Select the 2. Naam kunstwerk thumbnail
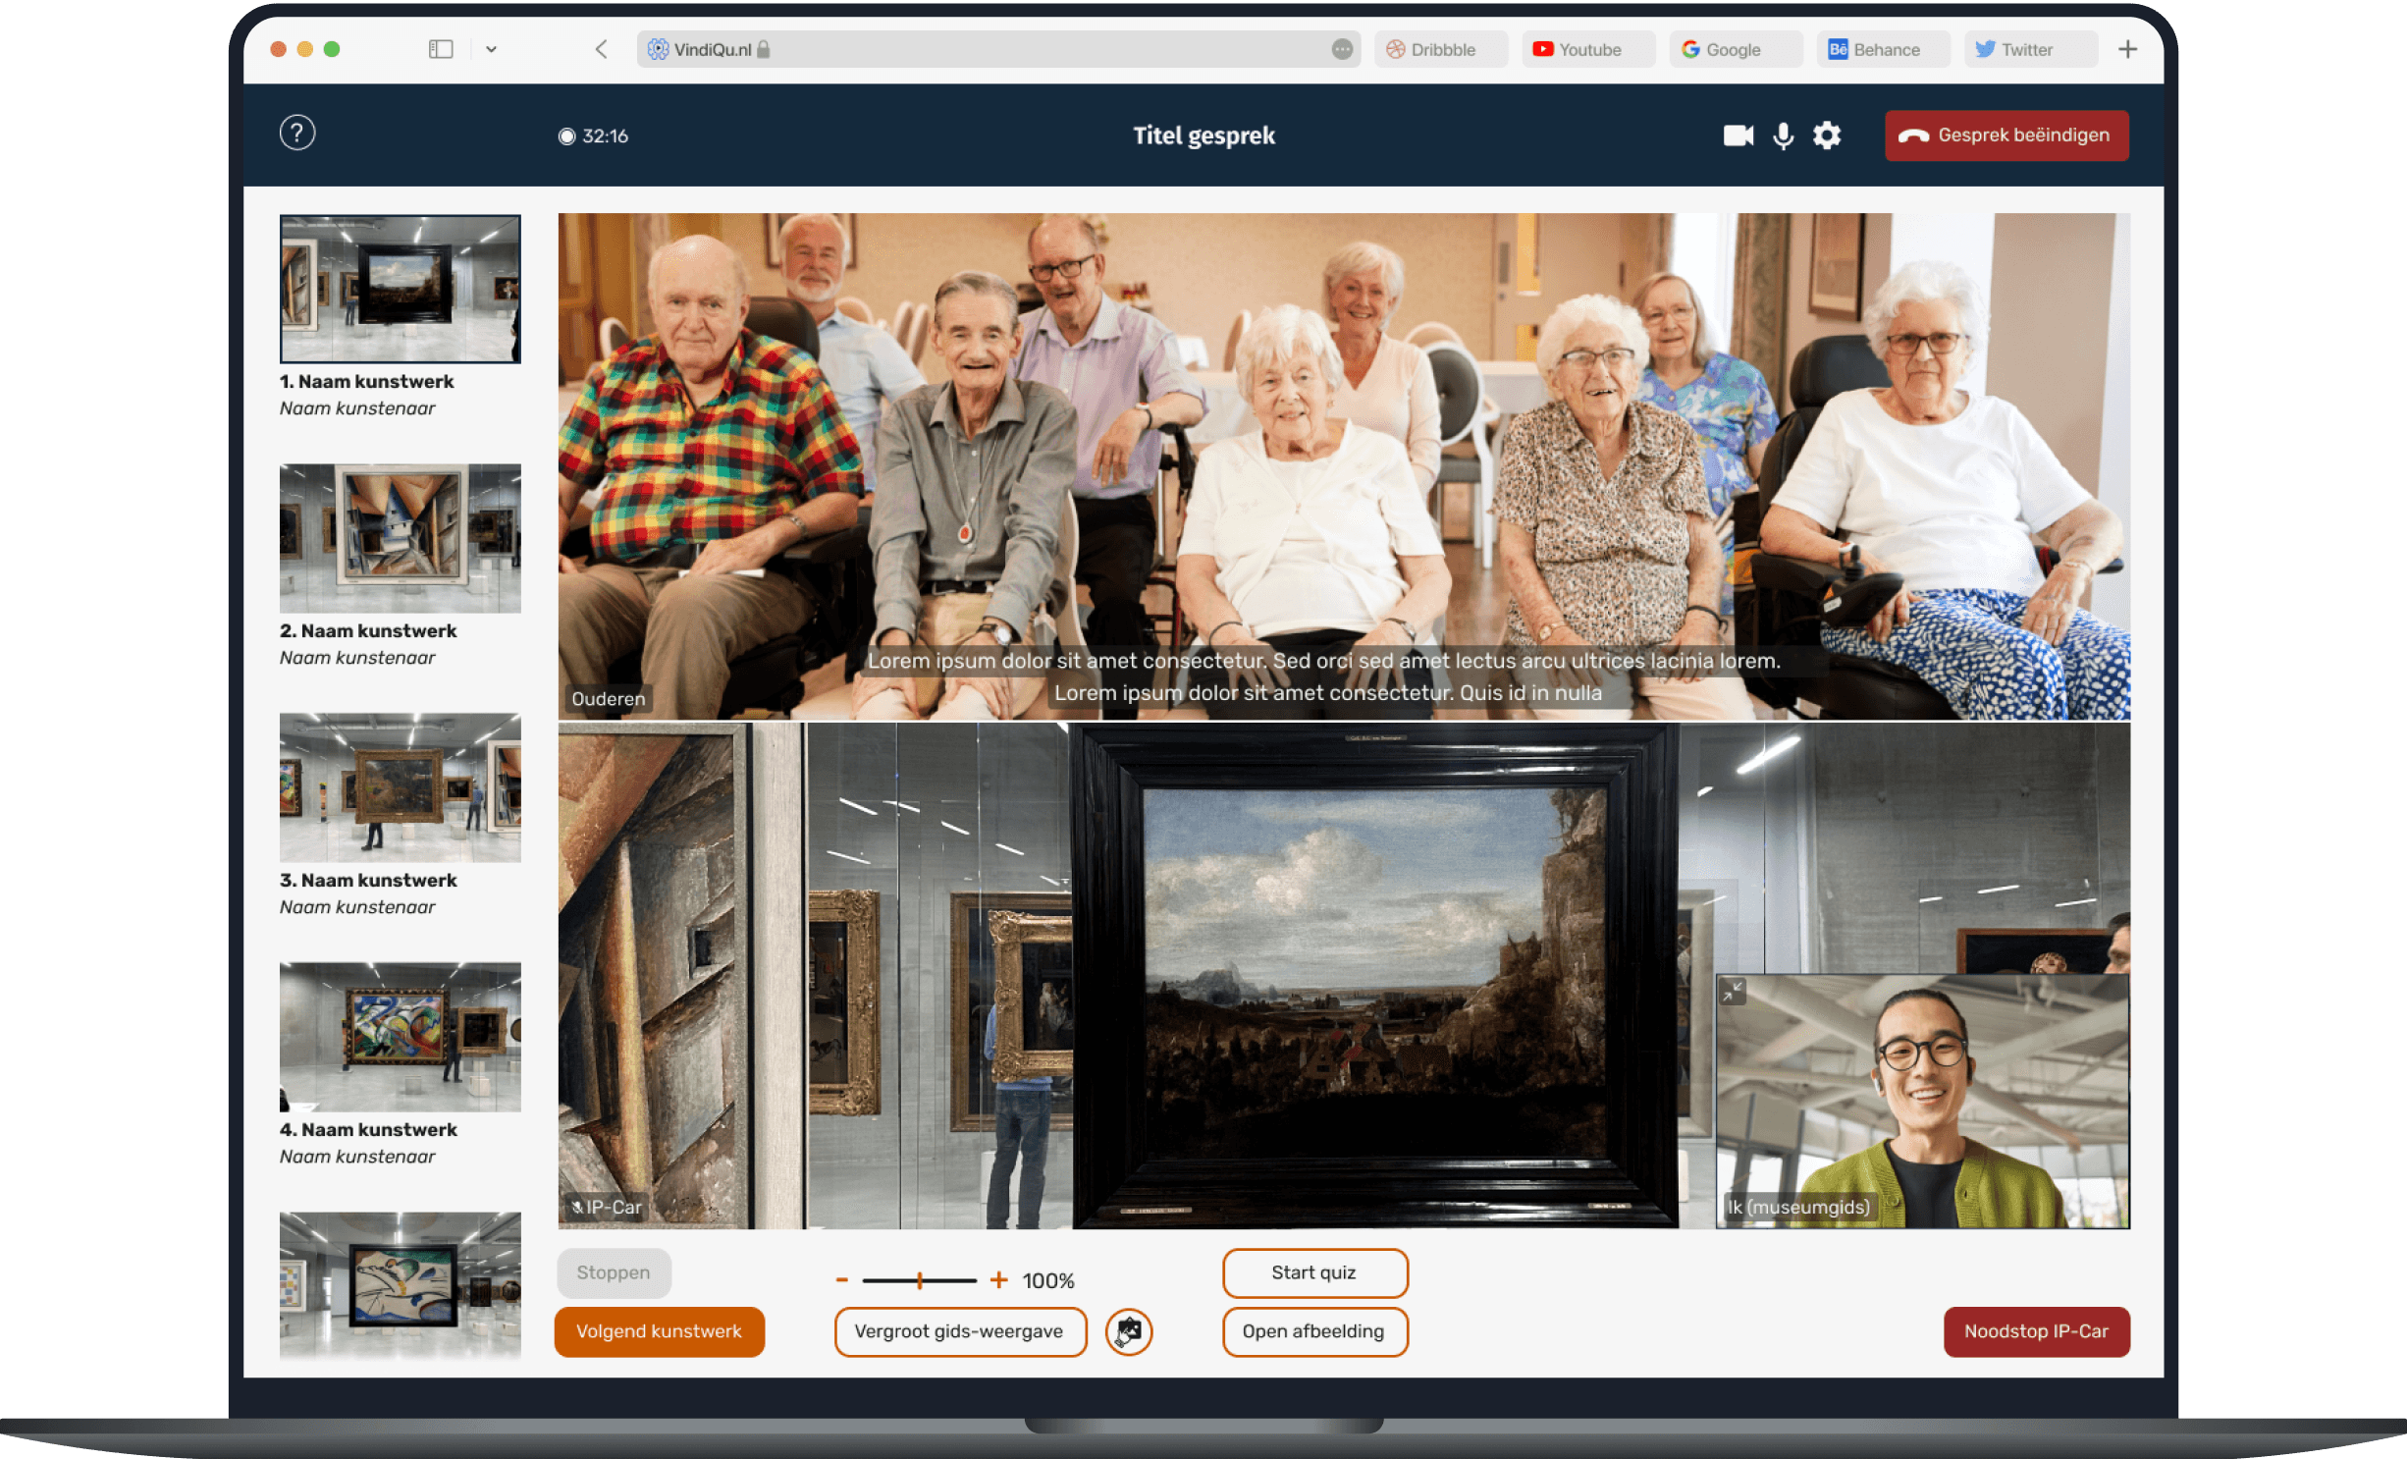Image resolution: width=2407 pixels, height=1459 pixels. [x=400, y=539]
